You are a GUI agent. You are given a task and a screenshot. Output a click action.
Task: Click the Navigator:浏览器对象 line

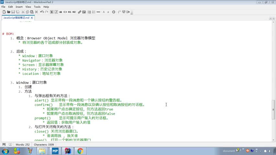(x=42, y=60)
